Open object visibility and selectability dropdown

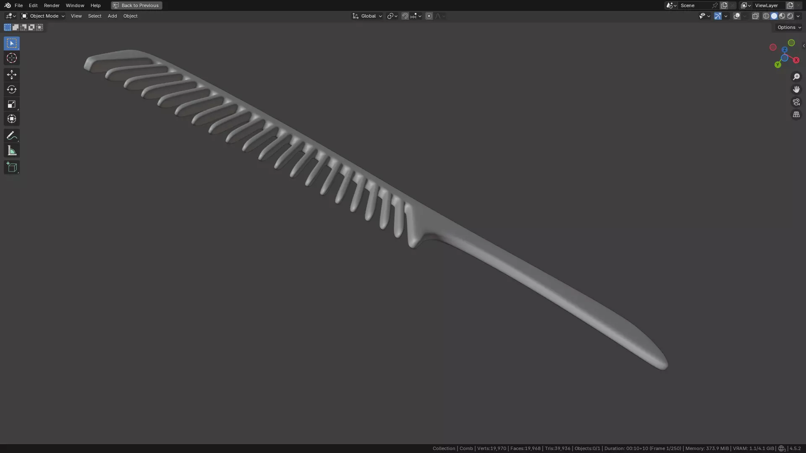click(x=705, y=16)
